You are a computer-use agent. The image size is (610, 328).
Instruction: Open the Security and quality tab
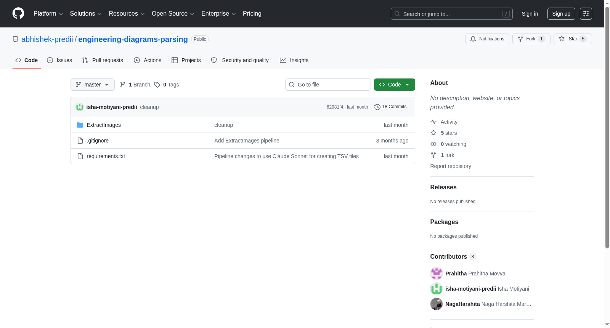[240, 60]
